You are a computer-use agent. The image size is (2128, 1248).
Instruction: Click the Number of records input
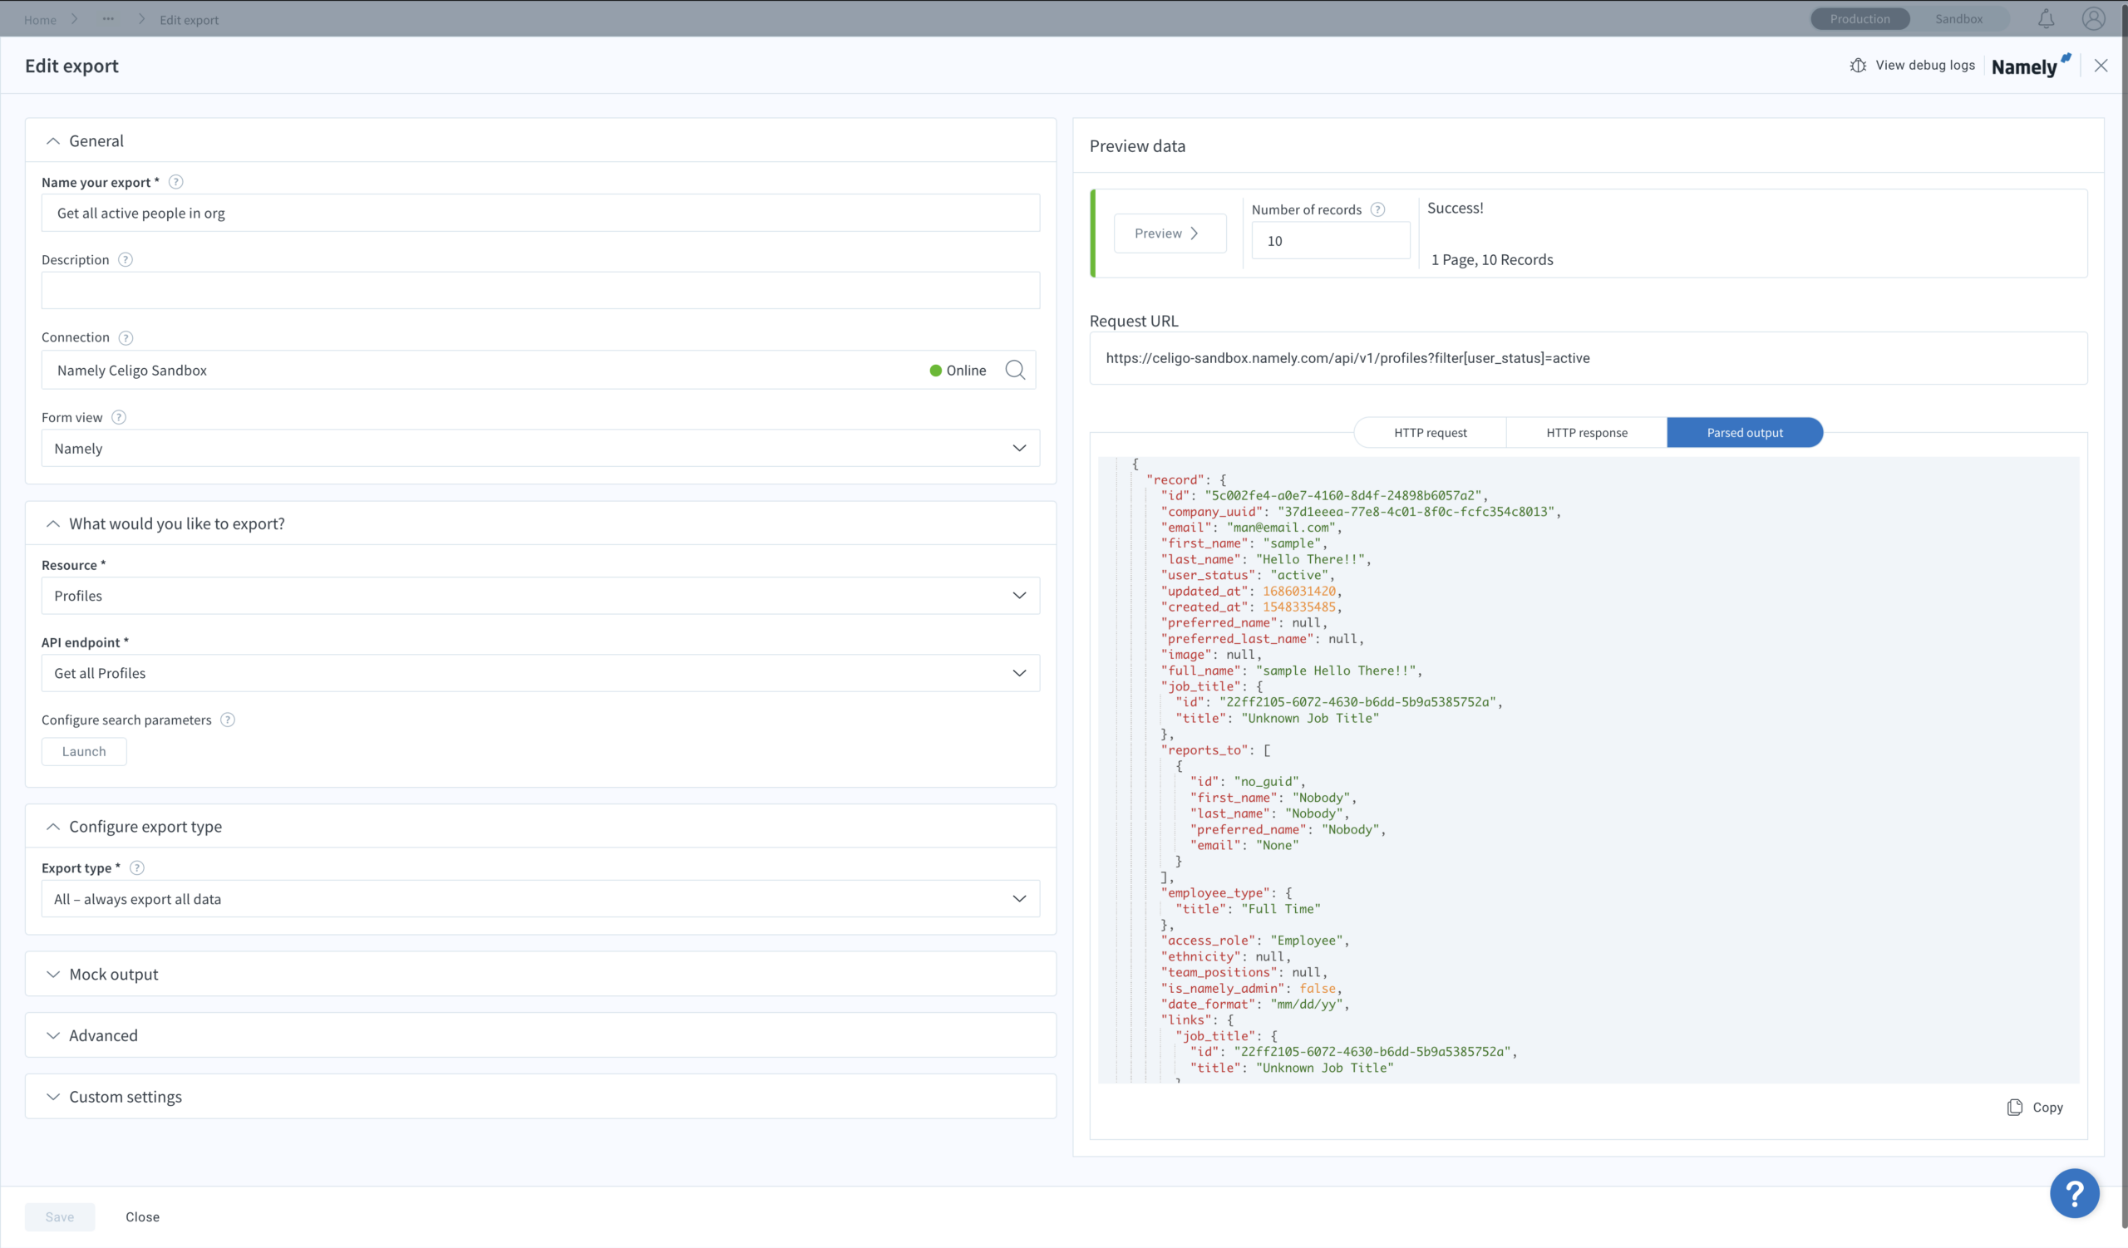pos(1330,241)
